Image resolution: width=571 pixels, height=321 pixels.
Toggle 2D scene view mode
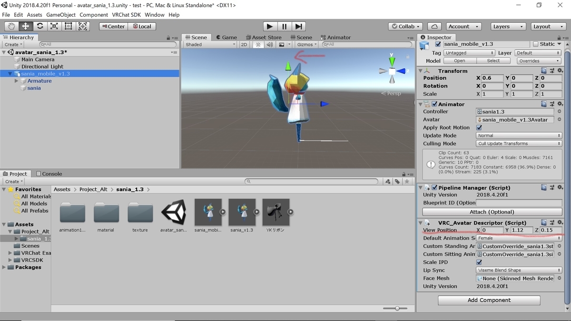(x=244, y=44)
